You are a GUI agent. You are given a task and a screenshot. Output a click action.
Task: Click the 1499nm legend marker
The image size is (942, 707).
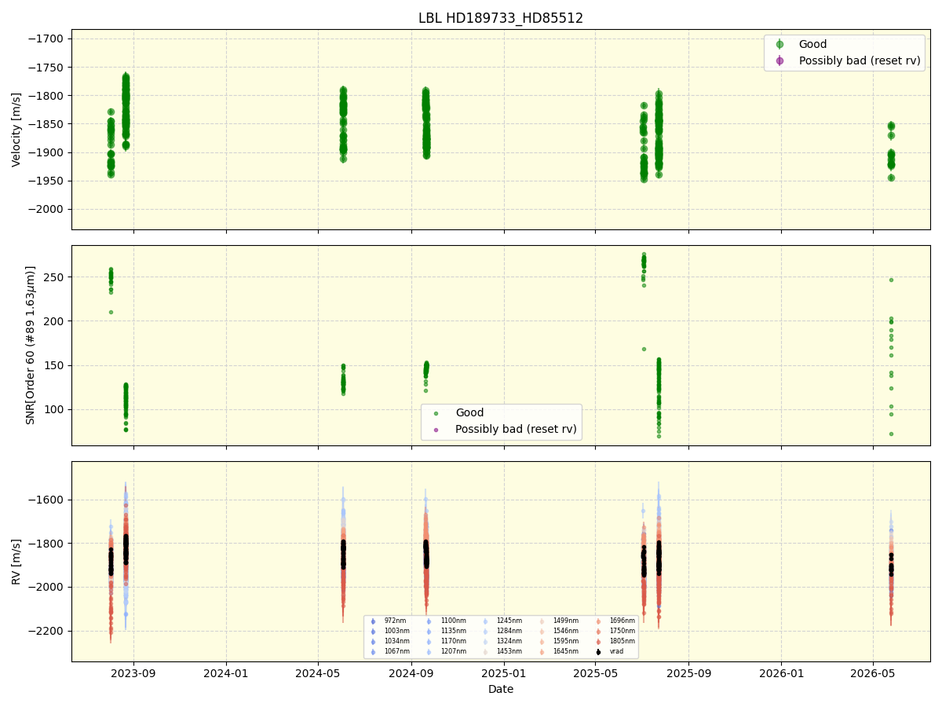click(542, 621)
